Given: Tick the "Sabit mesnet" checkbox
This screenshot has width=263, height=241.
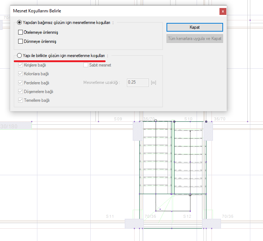Looking at the screenshot, I should pyautogui.click(x=86, y=65).
